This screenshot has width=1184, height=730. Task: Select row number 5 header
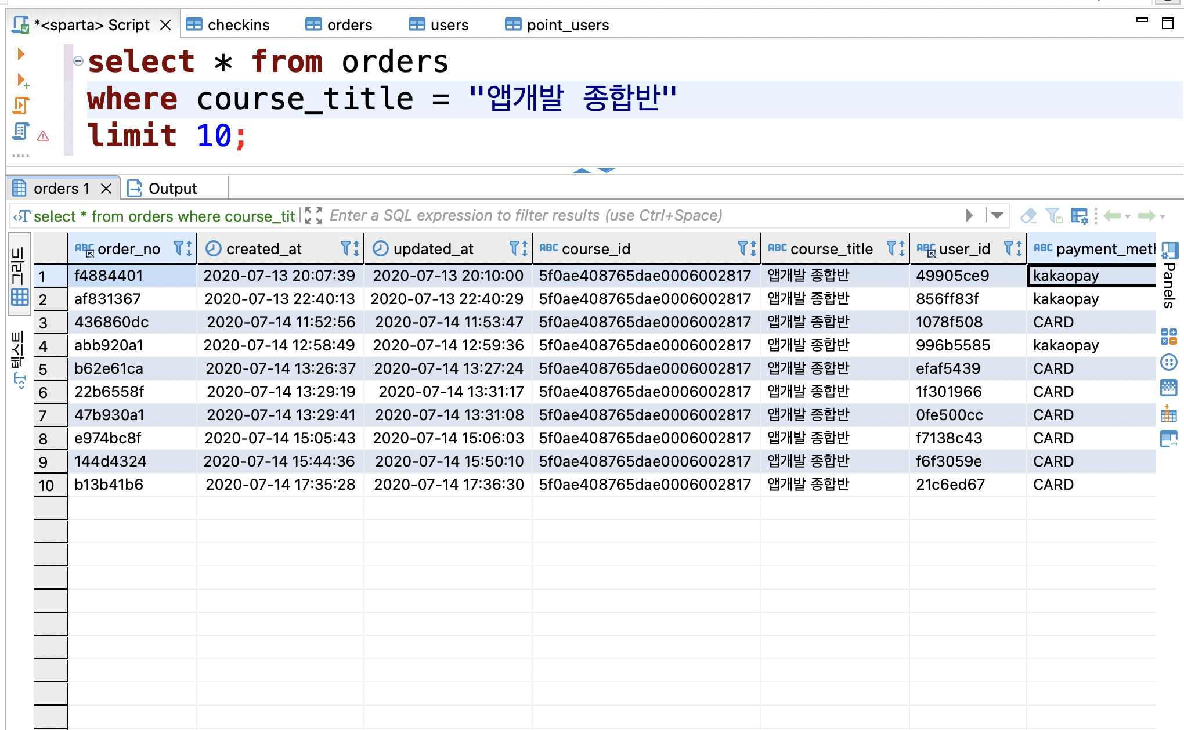coord(50,369)
